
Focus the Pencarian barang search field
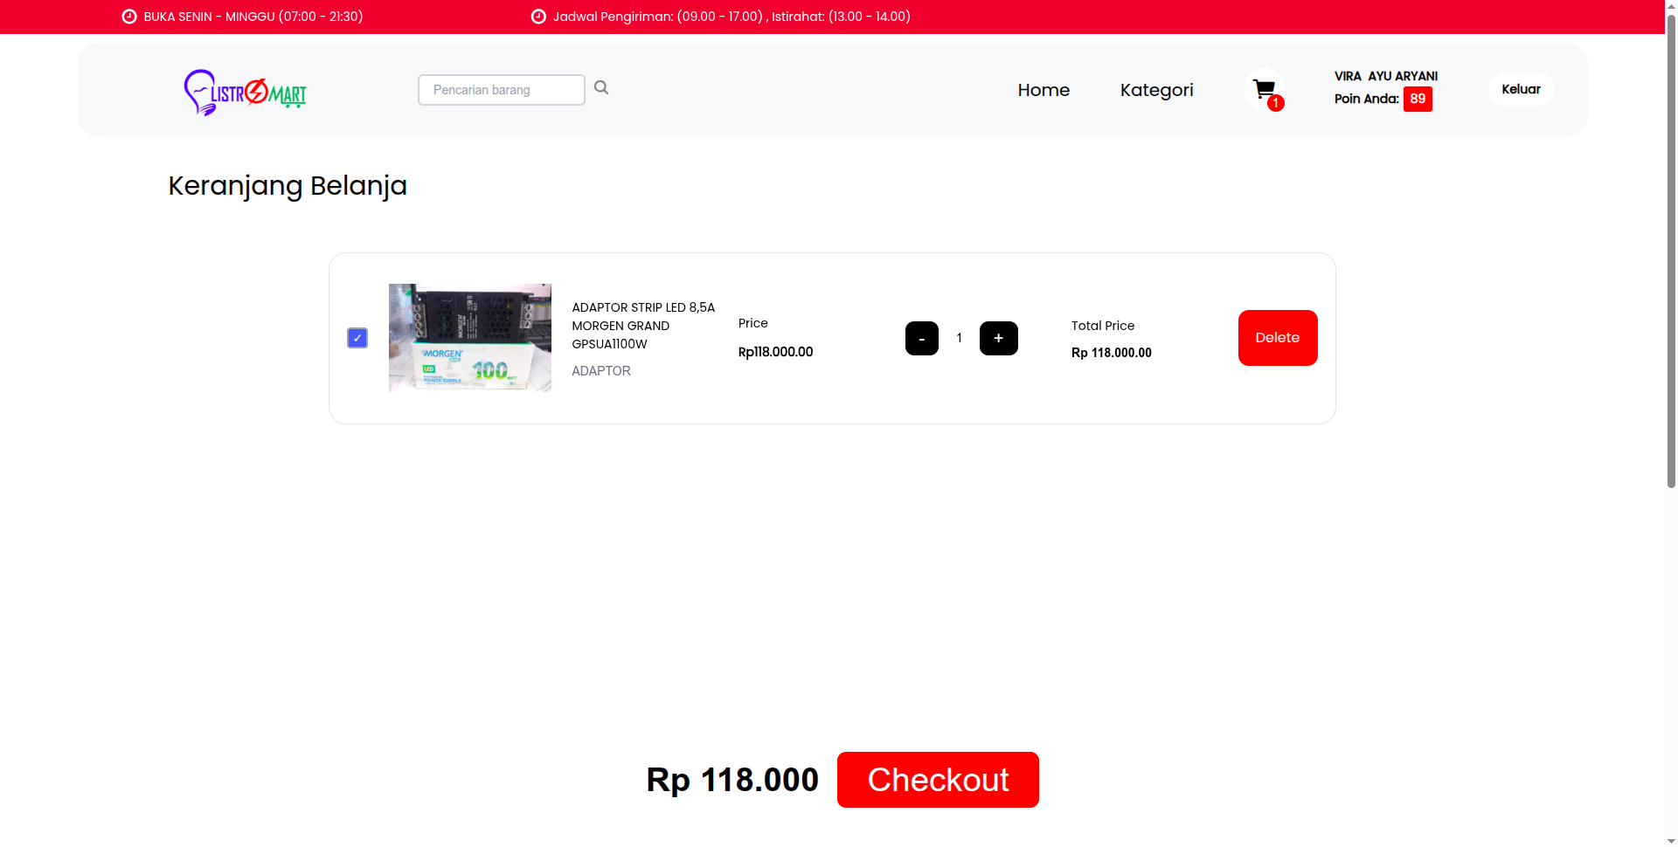point(501,90)
